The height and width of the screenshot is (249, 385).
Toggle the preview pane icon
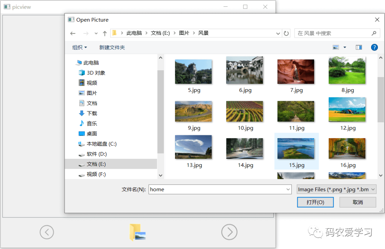tap(359, 47)
